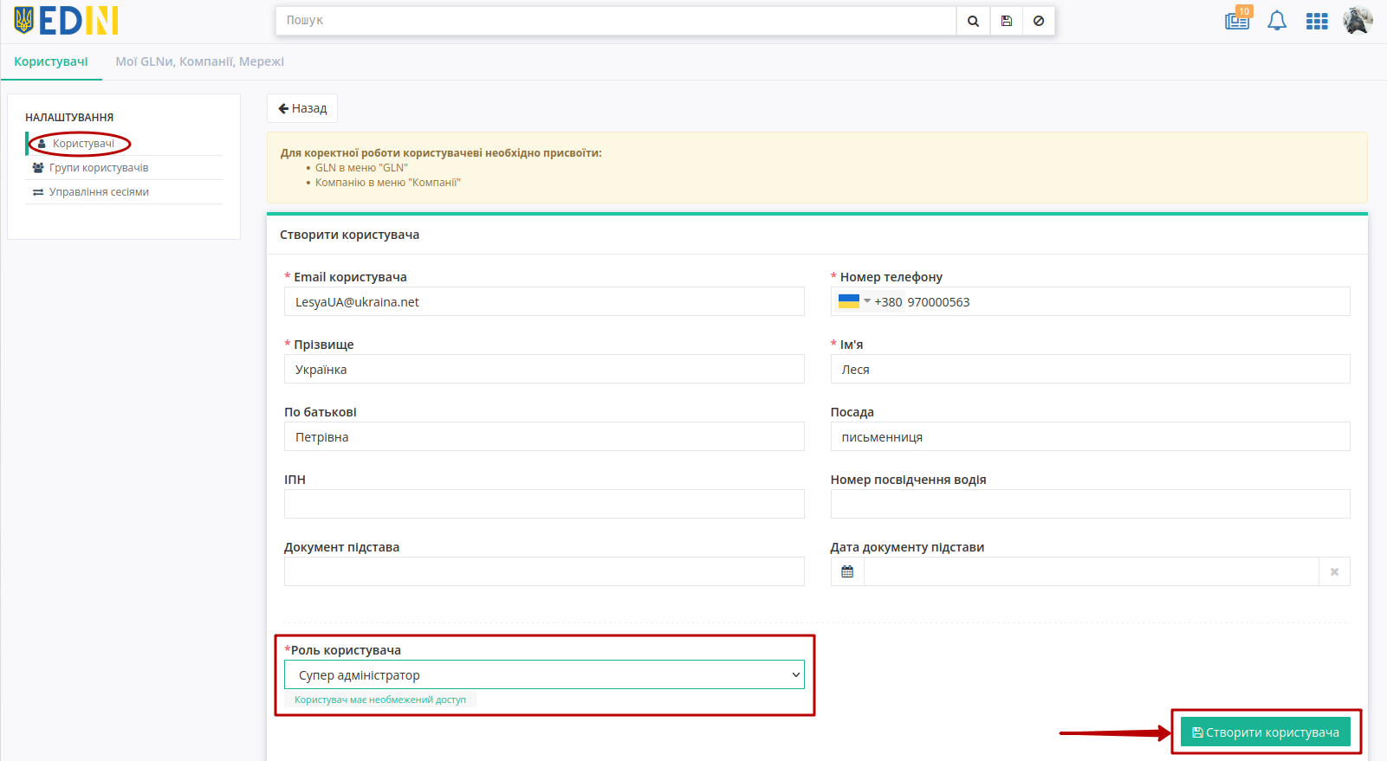
Task: Click the 'Компанію в меню "Компанії"' notice line
Action: (388, 183)
